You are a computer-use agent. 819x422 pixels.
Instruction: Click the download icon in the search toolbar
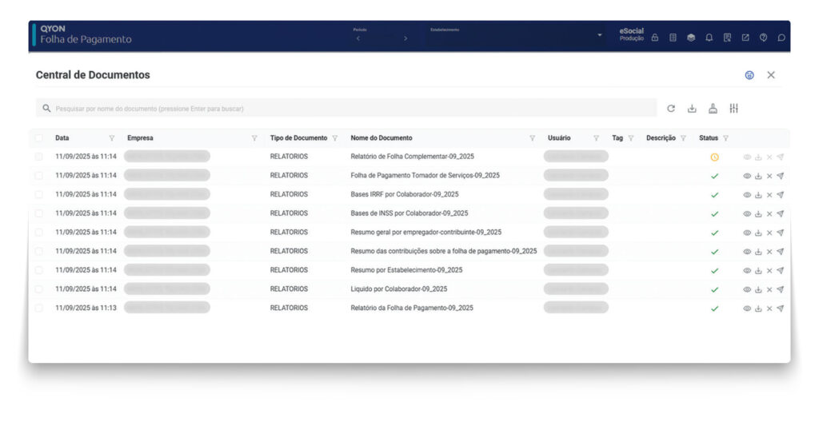(x=692, y=109)
